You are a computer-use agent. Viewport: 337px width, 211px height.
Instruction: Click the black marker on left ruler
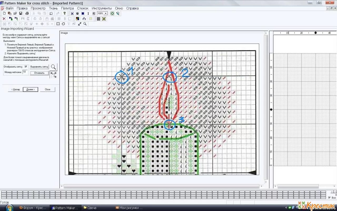tap(271, 109)
